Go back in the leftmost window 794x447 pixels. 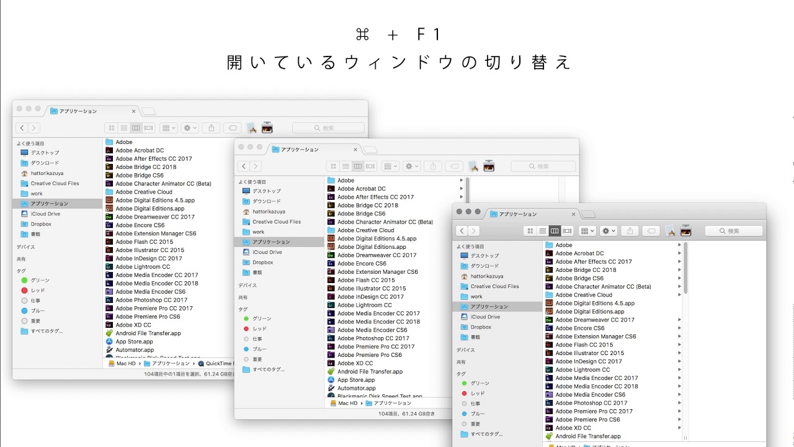point(22,128)
